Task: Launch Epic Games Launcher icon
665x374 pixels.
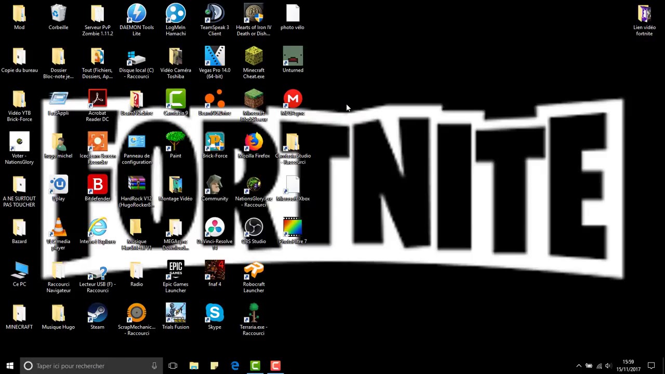Action: [x=176, y=276]
